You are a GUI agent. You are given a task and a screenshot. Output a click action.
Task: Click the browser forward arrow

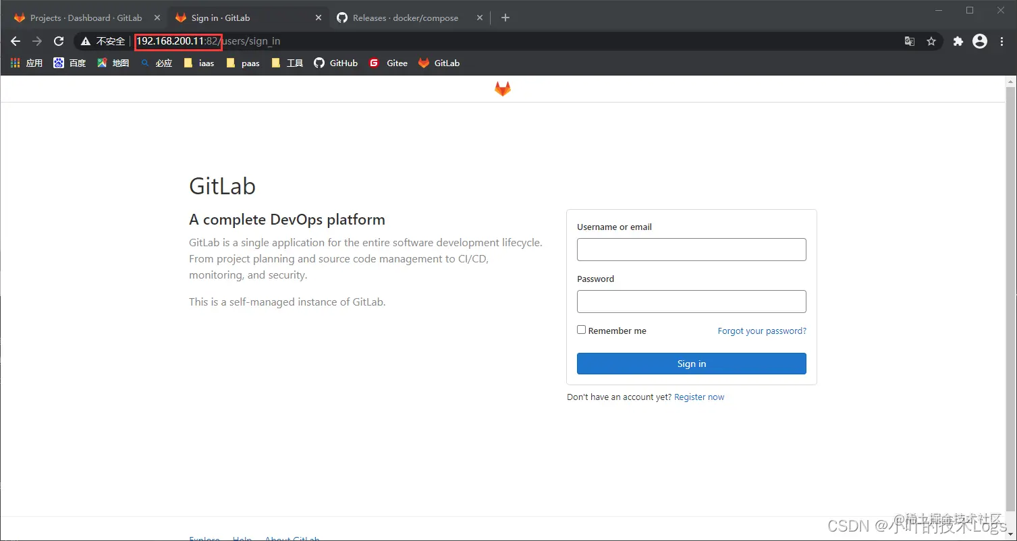[x=37, y=41]
